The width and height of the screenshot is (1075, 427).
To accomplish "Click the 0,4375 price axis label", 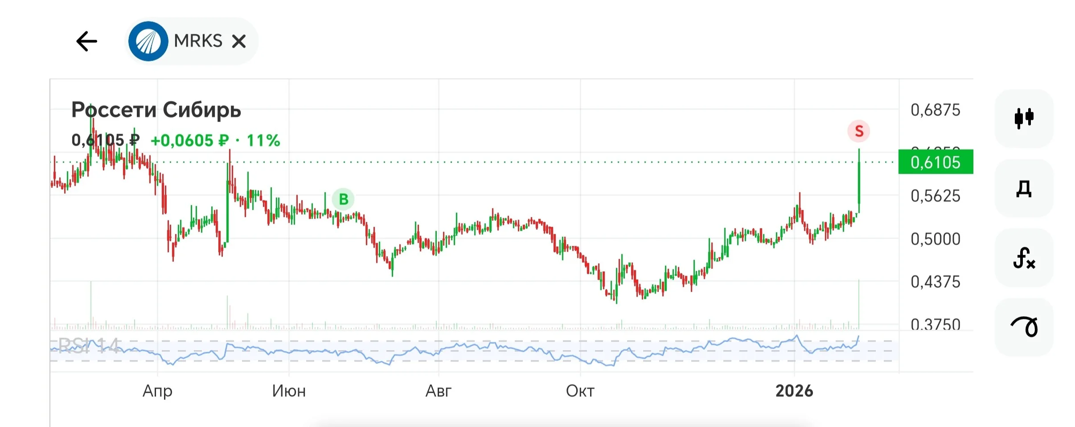I will [x=935, y=282].
